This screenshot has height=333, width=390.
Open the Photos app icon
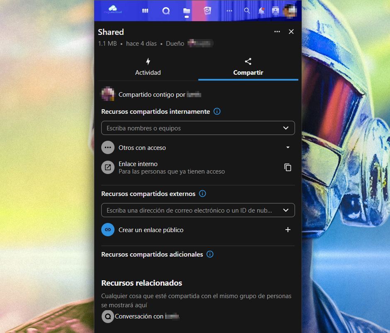click(207, 11)
